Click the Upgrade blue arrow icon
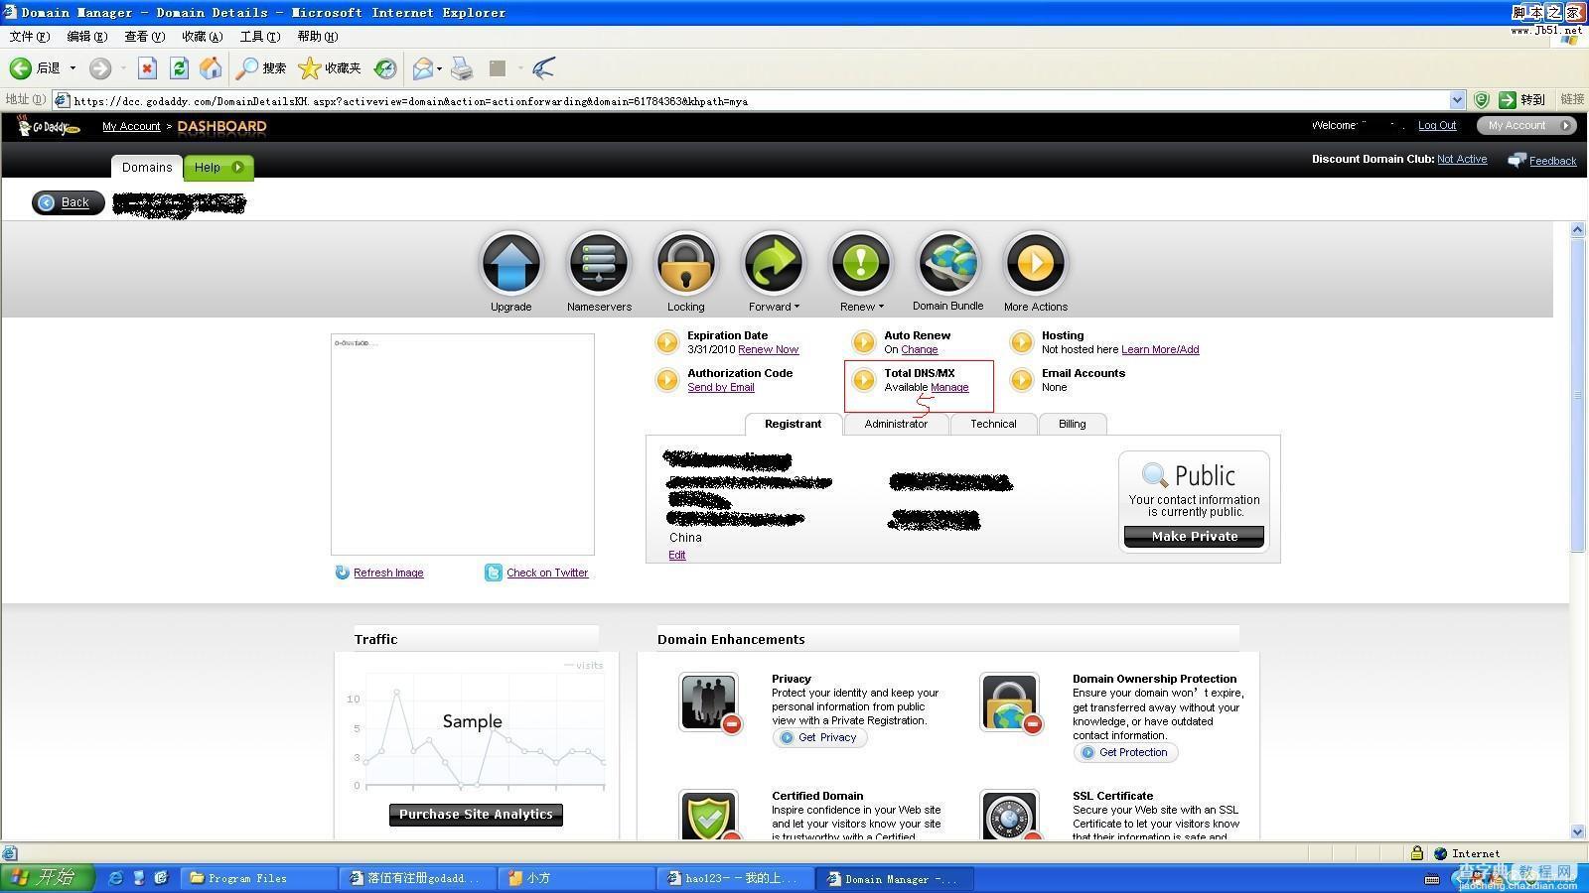The width and height of the screenshot is (1589, 893). [511, 263]
